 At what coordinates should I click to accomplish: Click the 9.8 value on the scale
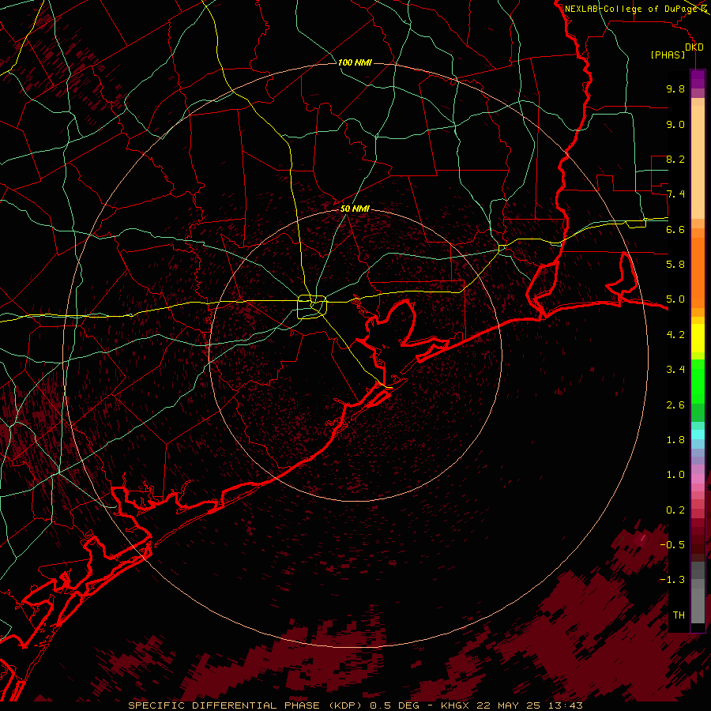point(675,88)
